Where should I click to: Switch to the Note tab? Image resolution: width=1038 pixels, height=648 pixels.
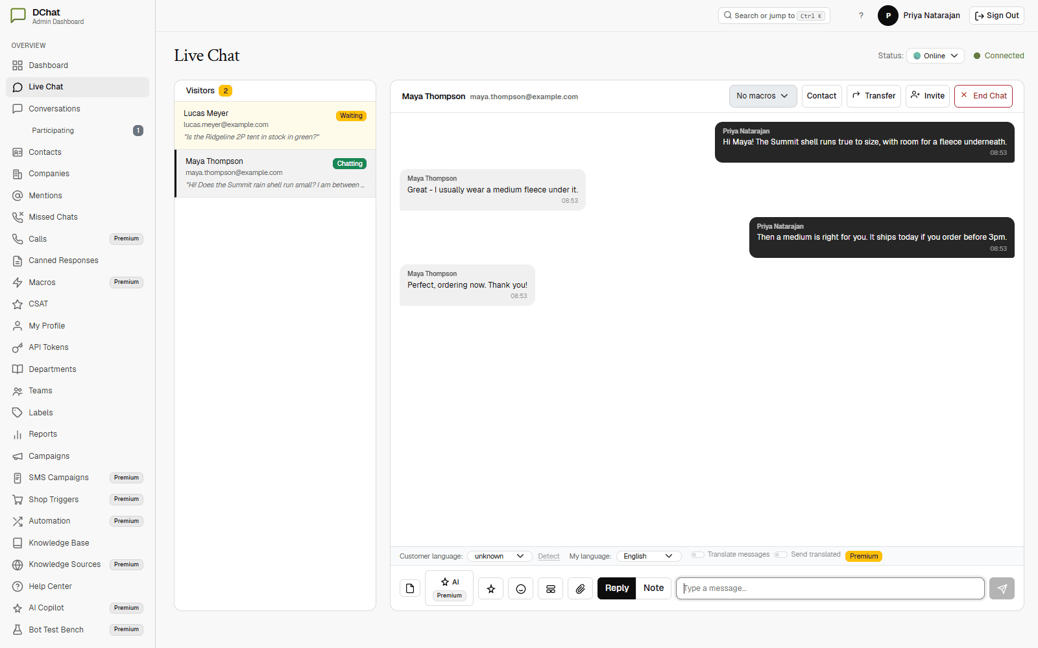coord(653,588)
